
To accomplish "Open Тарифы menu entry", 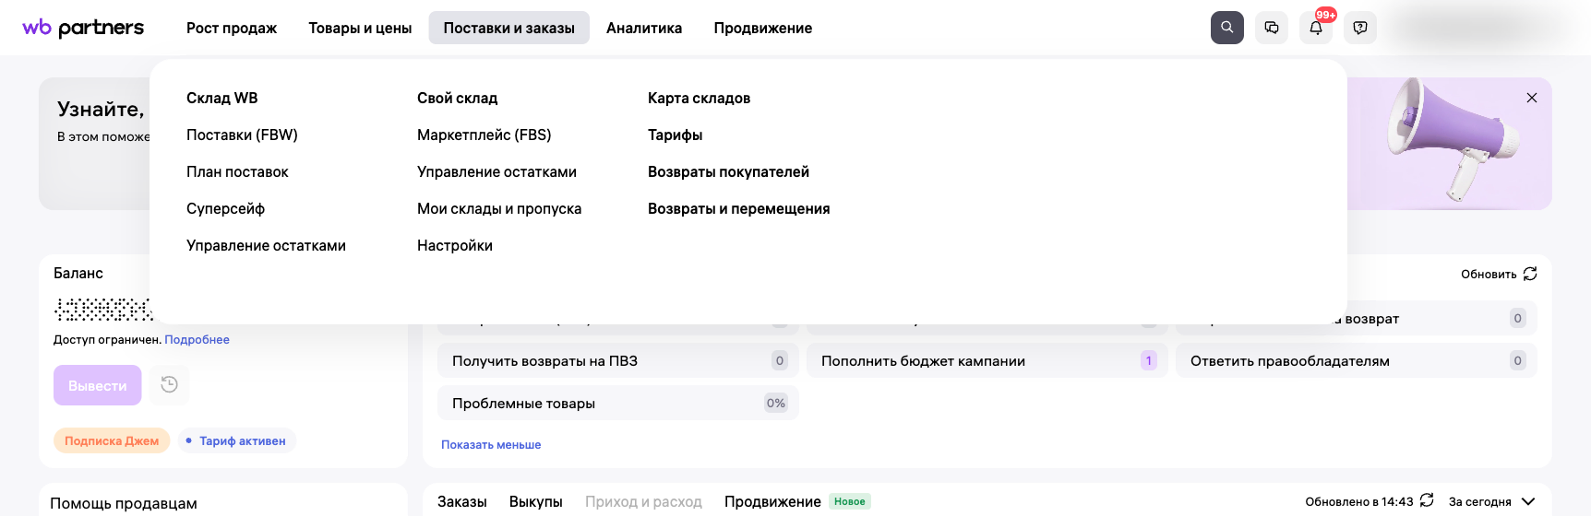I will [x=675, y=135].
